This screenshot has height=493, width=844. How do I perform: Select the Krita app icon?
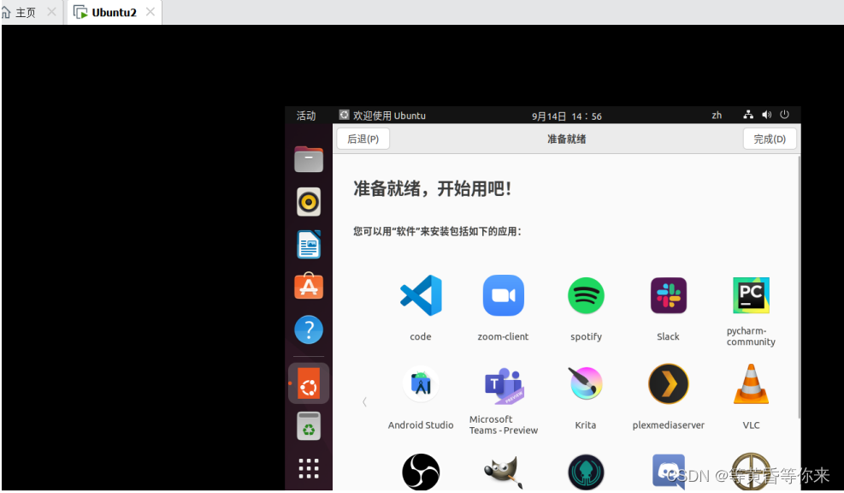click(x=586, y=383)
